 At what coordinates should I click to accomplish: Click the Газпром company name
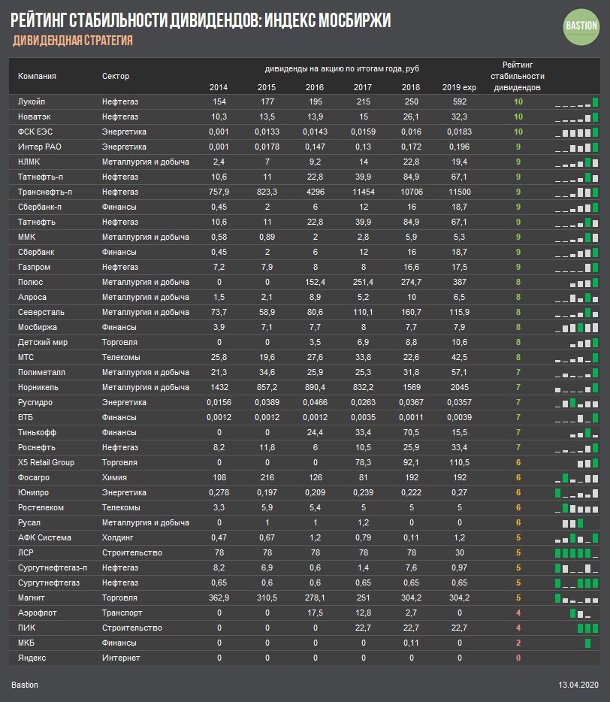(34, 268)
